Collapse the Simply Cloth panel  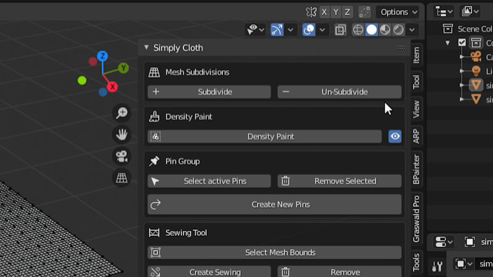tap(147, 47)
